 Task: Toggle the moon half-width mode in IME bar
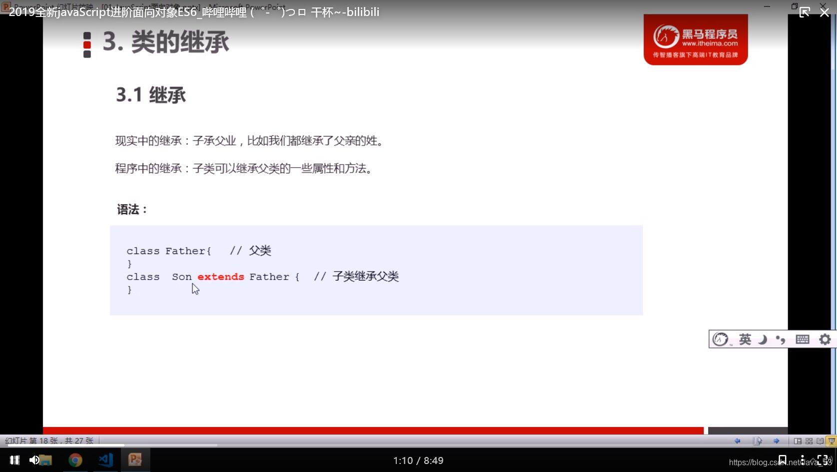[763, 339]
